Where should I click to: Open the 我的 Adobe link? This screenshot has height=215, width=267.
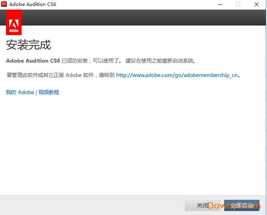20,92
